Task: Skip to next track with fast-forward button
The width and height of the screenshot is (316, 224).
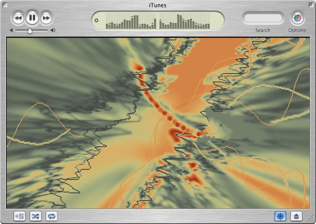Action: (46, 18)
